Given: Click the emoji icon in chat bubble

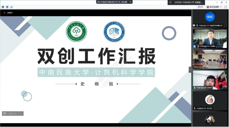Looking at the screenshot, I should pos(5,114).
